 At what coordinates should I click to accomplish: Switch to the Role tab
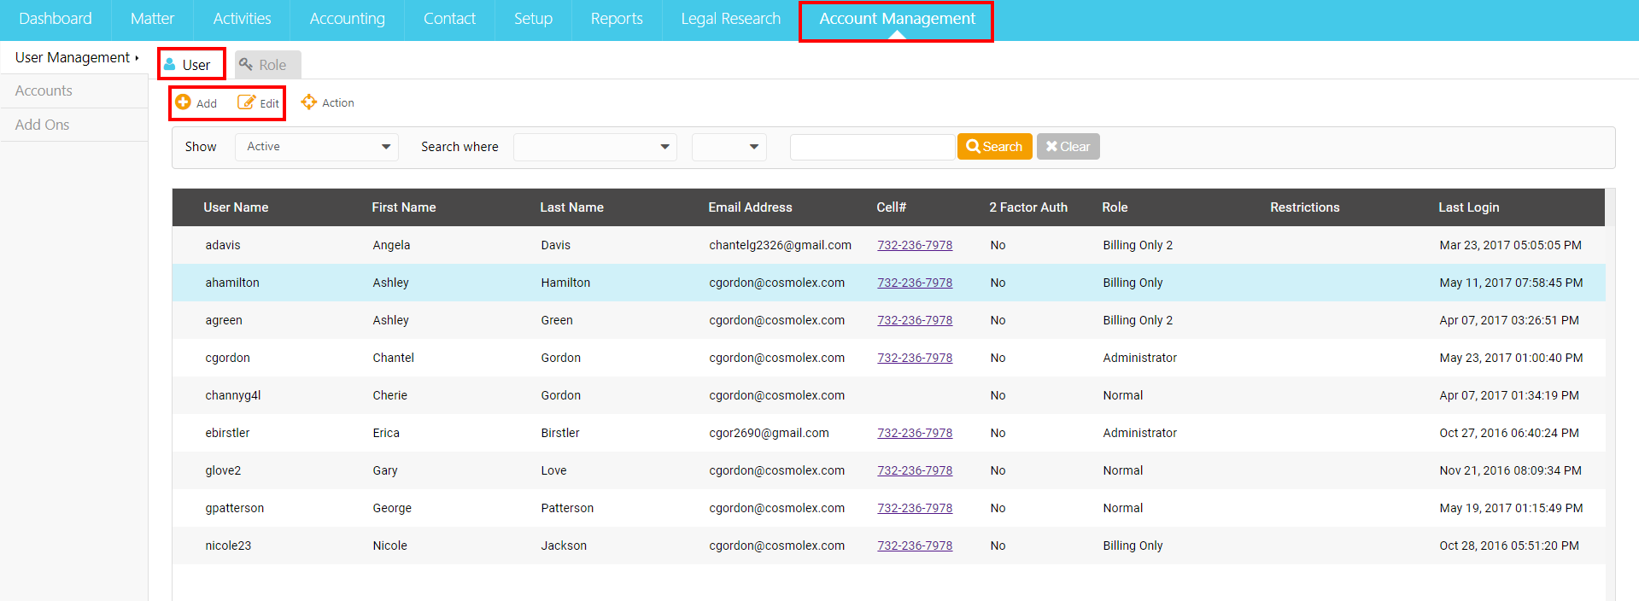[267, 65]
